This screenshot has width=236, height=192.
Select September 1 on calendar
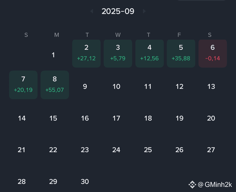pyautogui.click(x=53, y=55)
